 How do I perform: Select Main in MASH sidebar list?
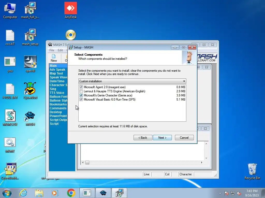point(53,66)
